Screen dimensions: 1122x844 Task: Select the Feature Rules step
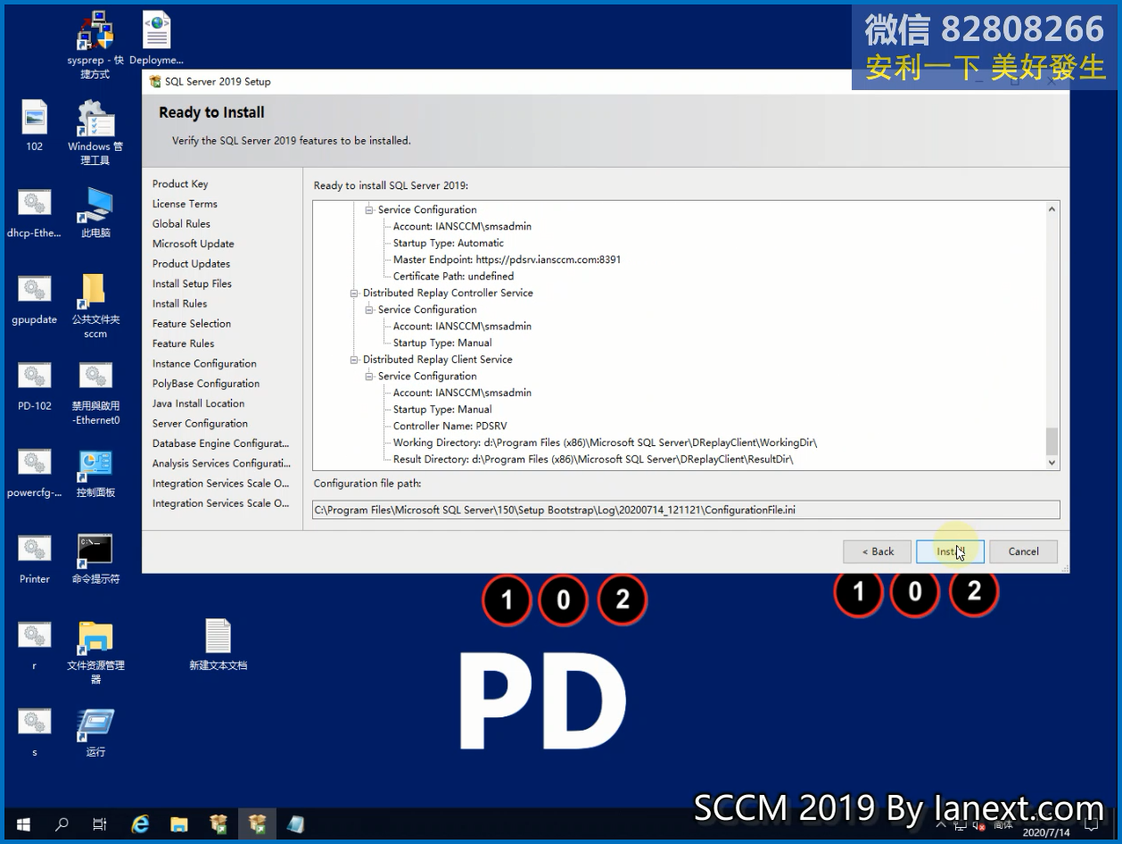click(183, 343)
